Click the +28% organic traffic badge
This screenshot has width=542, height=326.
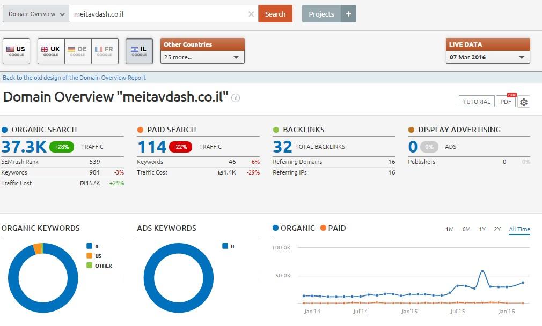click(x=62, y=147)
